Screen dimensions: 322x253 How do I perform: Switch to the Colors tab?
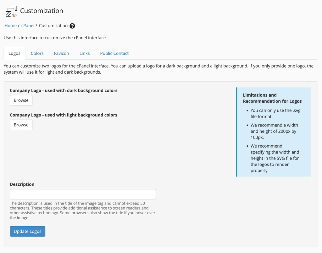click(37, 53)
